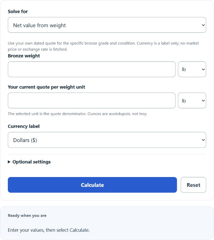Screen dimensions: 214x240
Task: Click the Ready when you are heading
Action: pos(27,215)
